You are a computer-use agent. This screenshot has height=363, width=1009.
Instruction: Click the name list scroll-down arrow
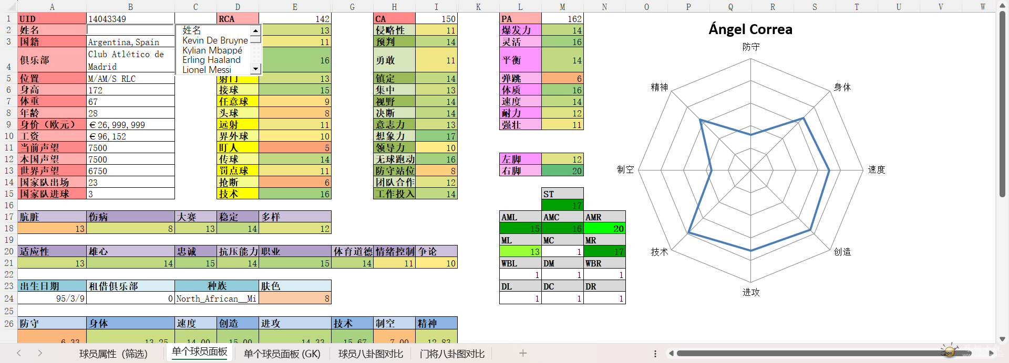point(255,69)
